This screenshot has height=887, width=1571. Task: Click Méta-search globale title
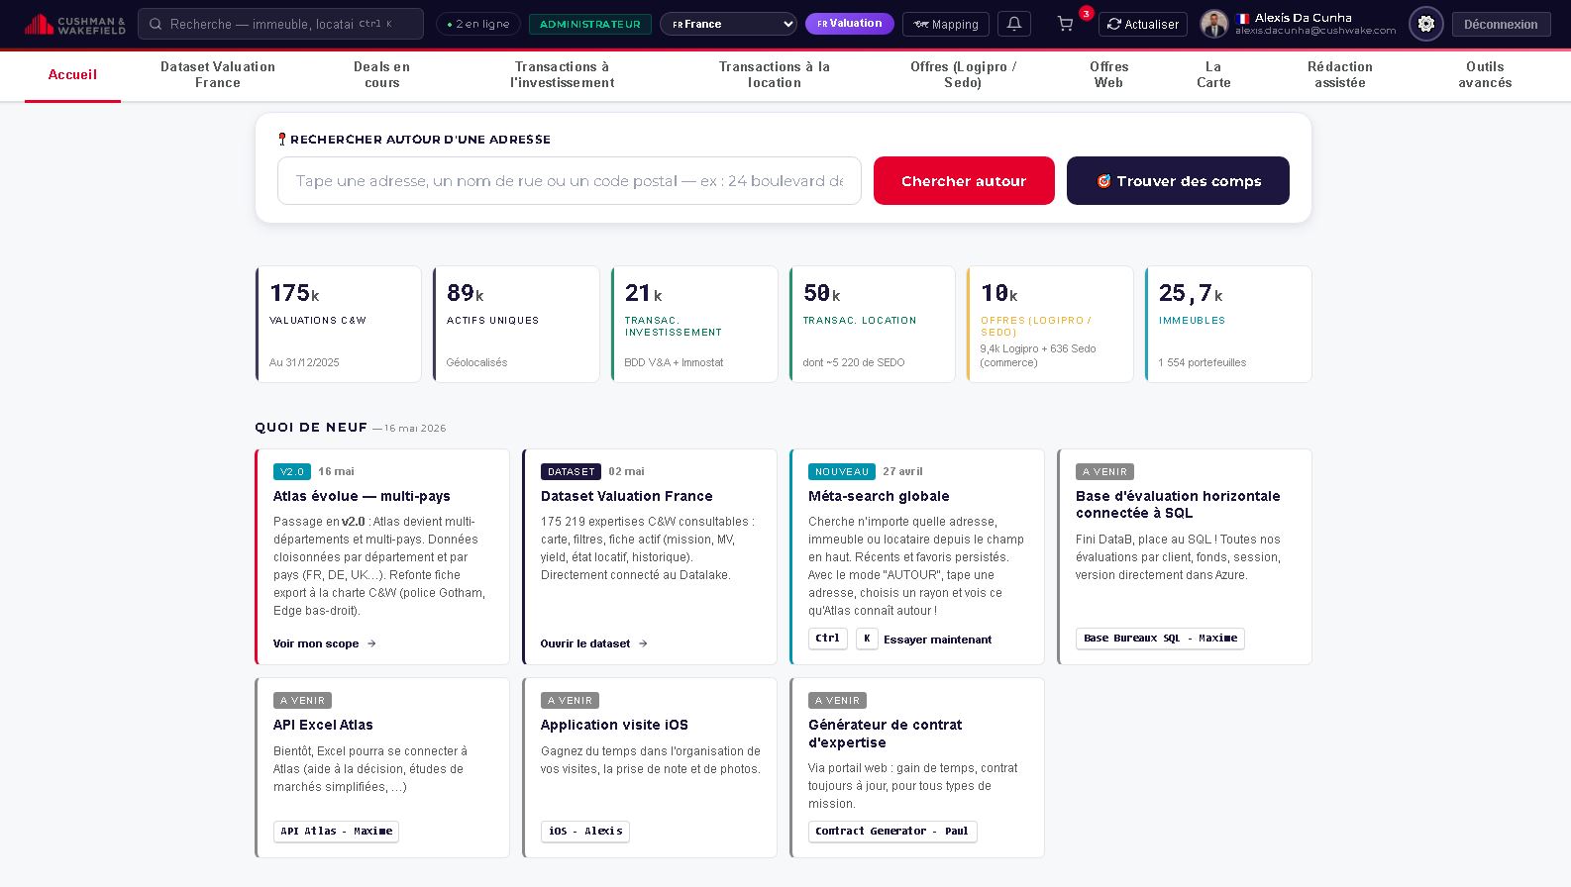point(879,496)
